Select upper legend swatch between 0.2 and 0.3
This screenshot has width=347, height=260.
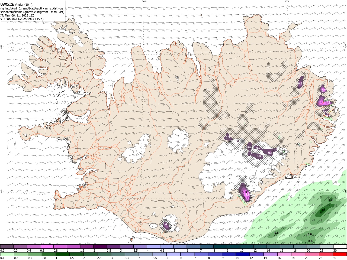(7, 246)
